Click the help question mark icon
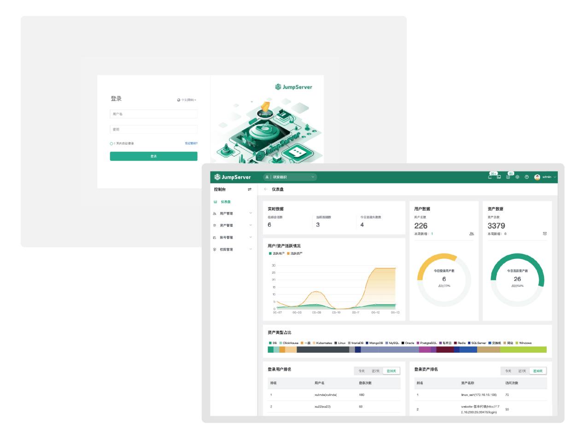584x447 pixels. click(x=526, y=177)
